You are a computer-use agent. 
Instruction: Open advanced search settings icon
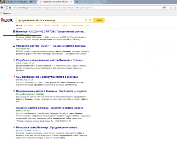(x=90, y=20)
